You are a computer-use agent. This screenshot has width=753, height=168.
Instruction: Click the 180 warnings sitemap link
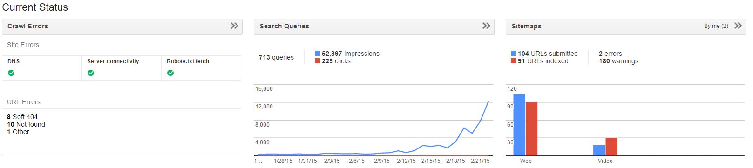[618, 61]
